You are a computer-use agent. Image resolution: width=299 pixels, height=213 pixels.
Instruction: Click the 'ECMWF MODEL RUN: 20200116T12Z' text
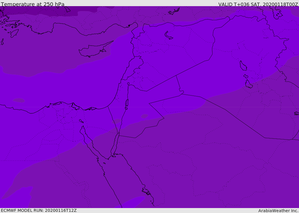[39, 210]
